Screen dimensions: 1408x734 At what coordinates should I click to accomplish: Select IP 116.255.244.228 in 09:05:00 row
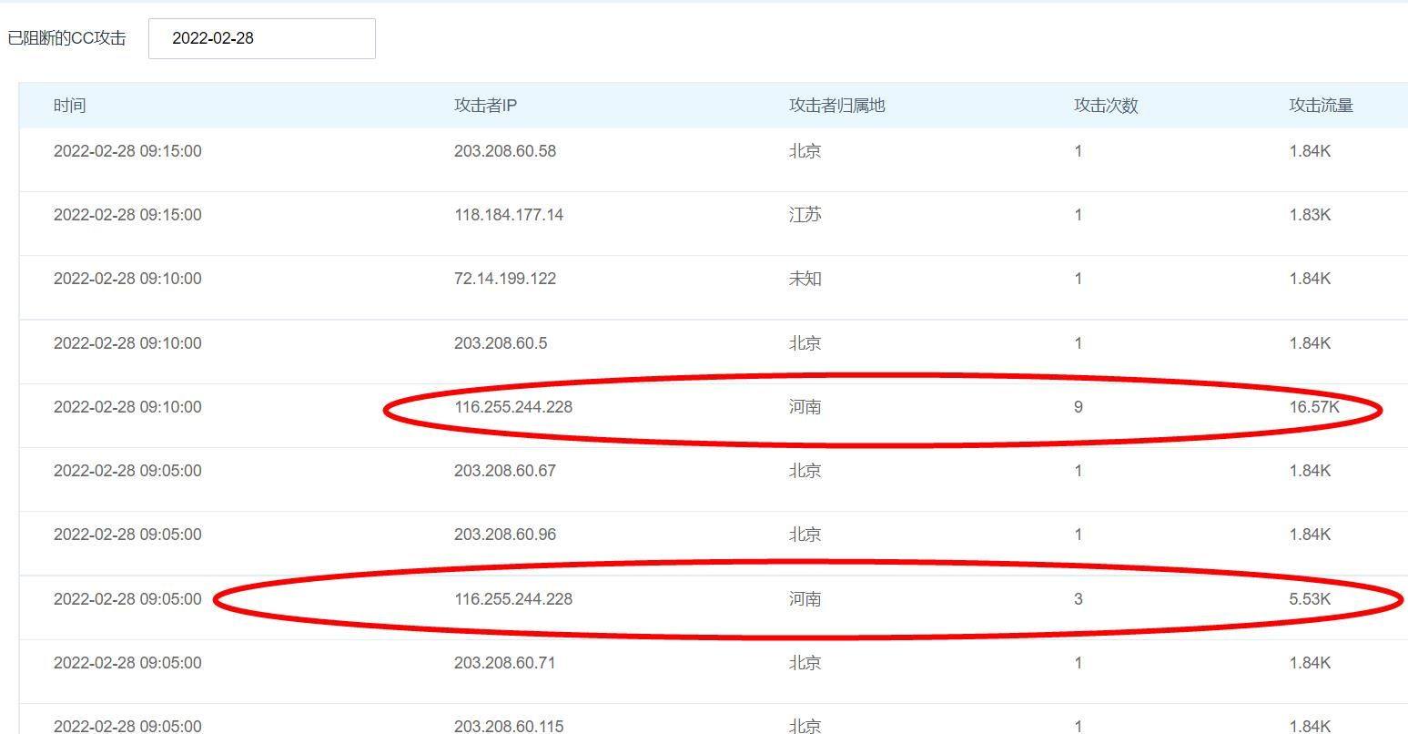click(x=513, y=599)
